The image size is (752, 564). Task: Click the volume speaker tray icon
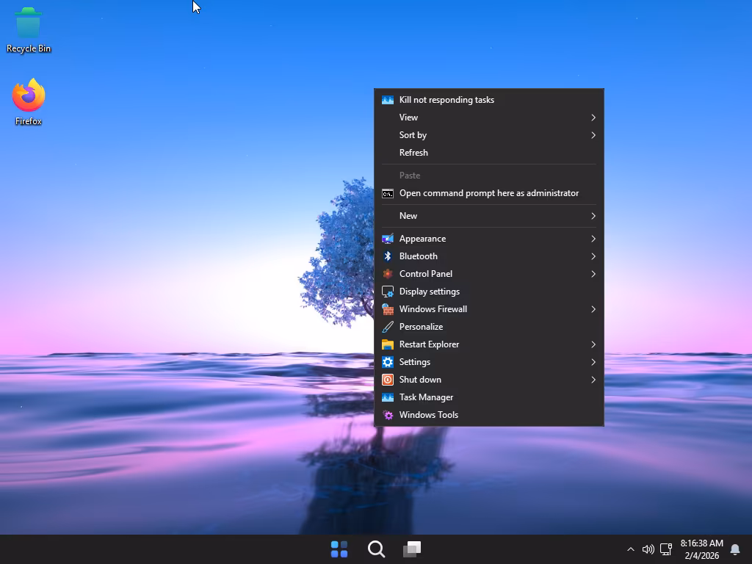648,549
